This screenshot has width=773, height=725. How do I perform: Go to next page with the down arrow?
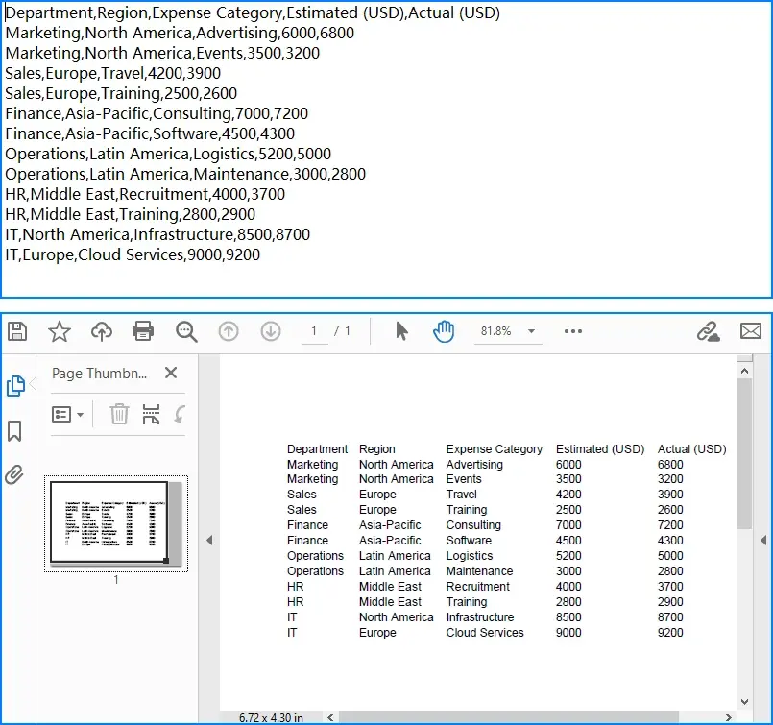[271, 331]
